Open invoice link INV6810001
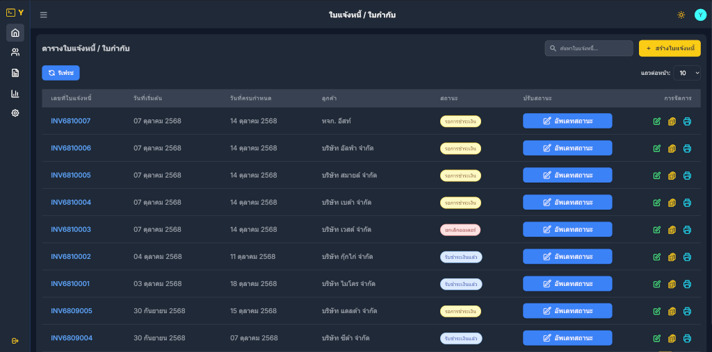Image resolution: width=712 pixels, height=352 pixels. click(71, 284)
